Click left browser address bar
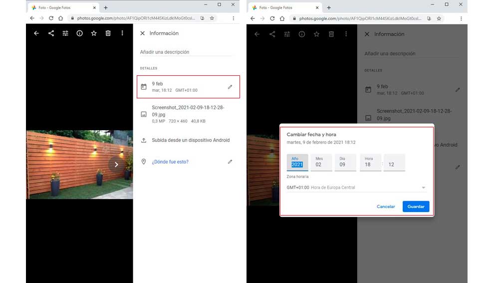Viewport: 499px width, 283px height. pyautogui.click(x=136, y=18)
